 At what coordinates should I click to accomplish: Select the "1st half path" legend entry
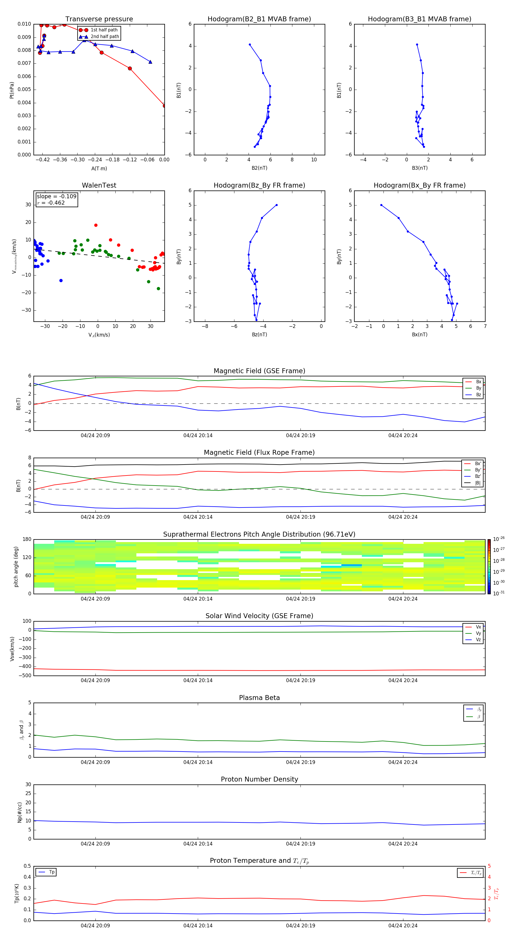point(99,30)
